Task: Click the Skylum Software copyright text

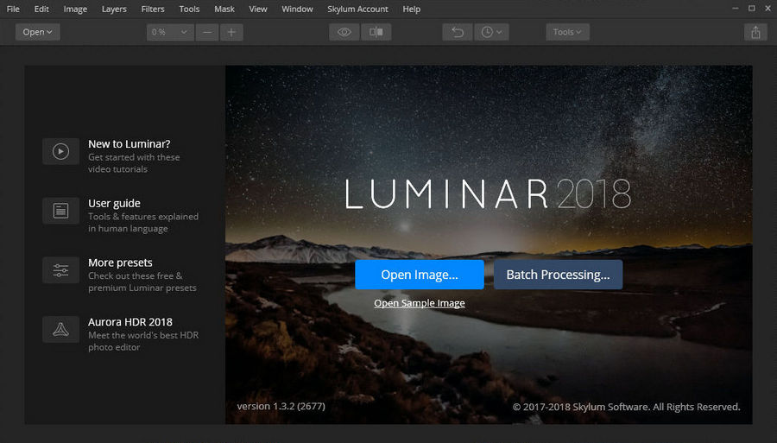Action: [x=627, y=407]
